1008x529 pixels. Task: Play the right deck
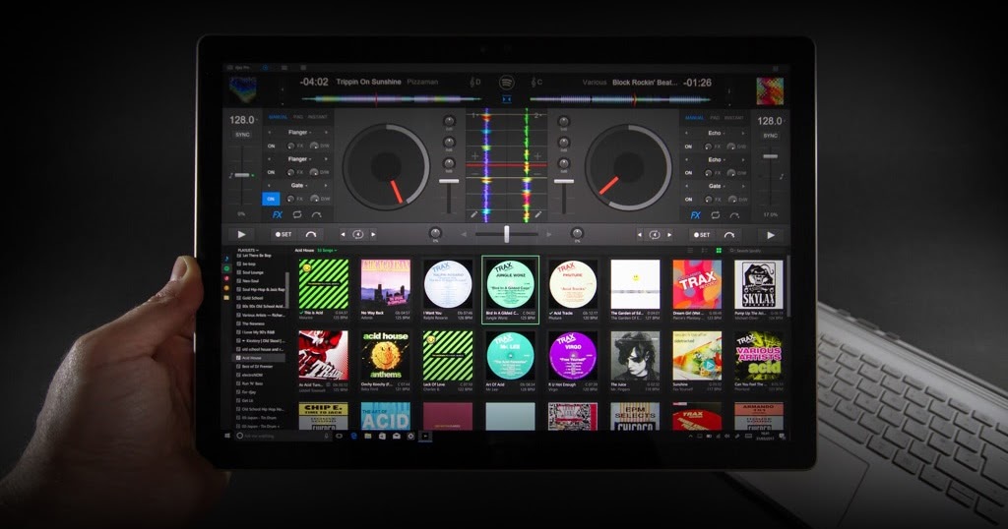pos(771,235)
